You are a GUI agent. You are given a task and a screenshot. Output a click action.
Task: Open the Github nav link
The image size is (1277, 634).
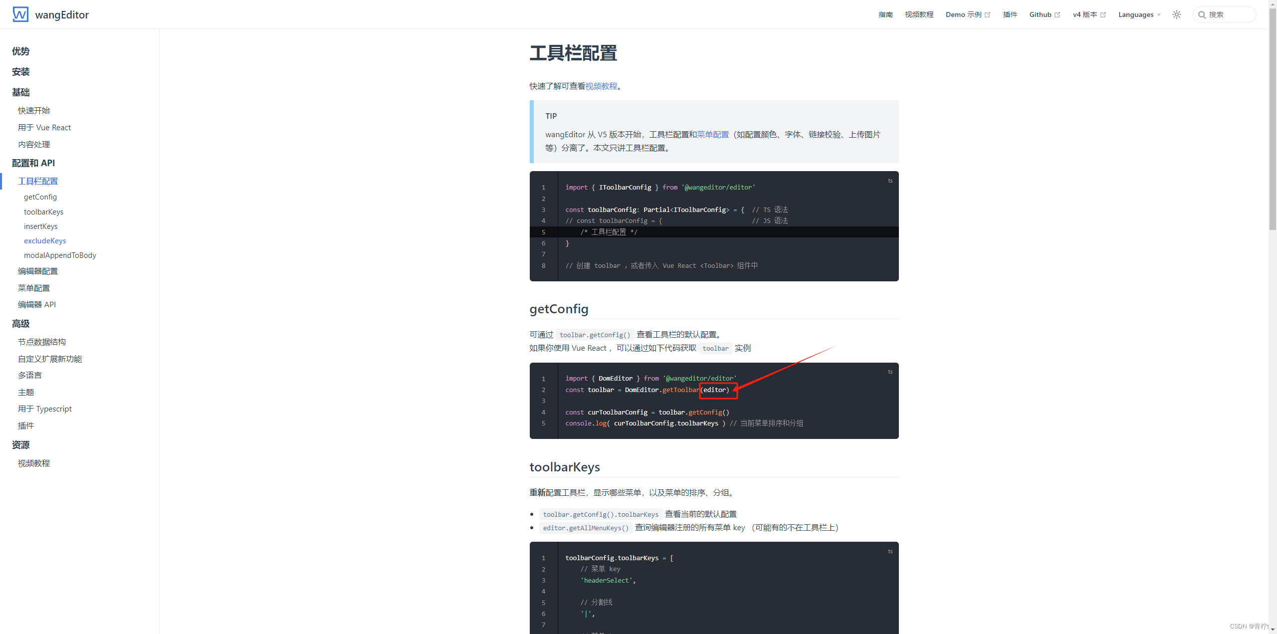(1045, 14)
